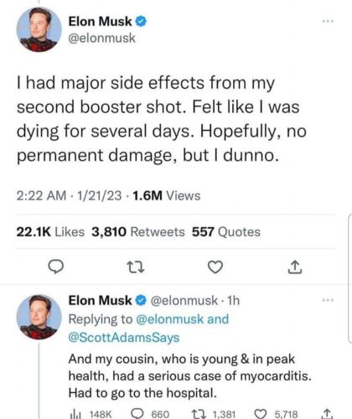The height and width of the screenshot is (419, 352).
Task: Open the 1.6M Views count
Action: [167, 195]
